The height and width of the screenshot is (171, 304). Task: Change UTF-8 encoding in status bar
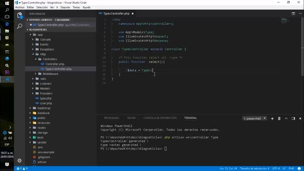coord(276,169)
